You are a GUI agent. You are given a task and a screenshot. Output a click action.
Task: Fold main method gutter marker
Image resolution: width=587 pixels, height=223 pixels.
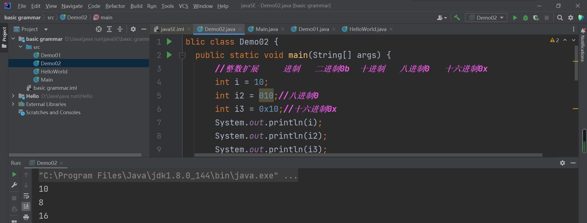point(182,56)
